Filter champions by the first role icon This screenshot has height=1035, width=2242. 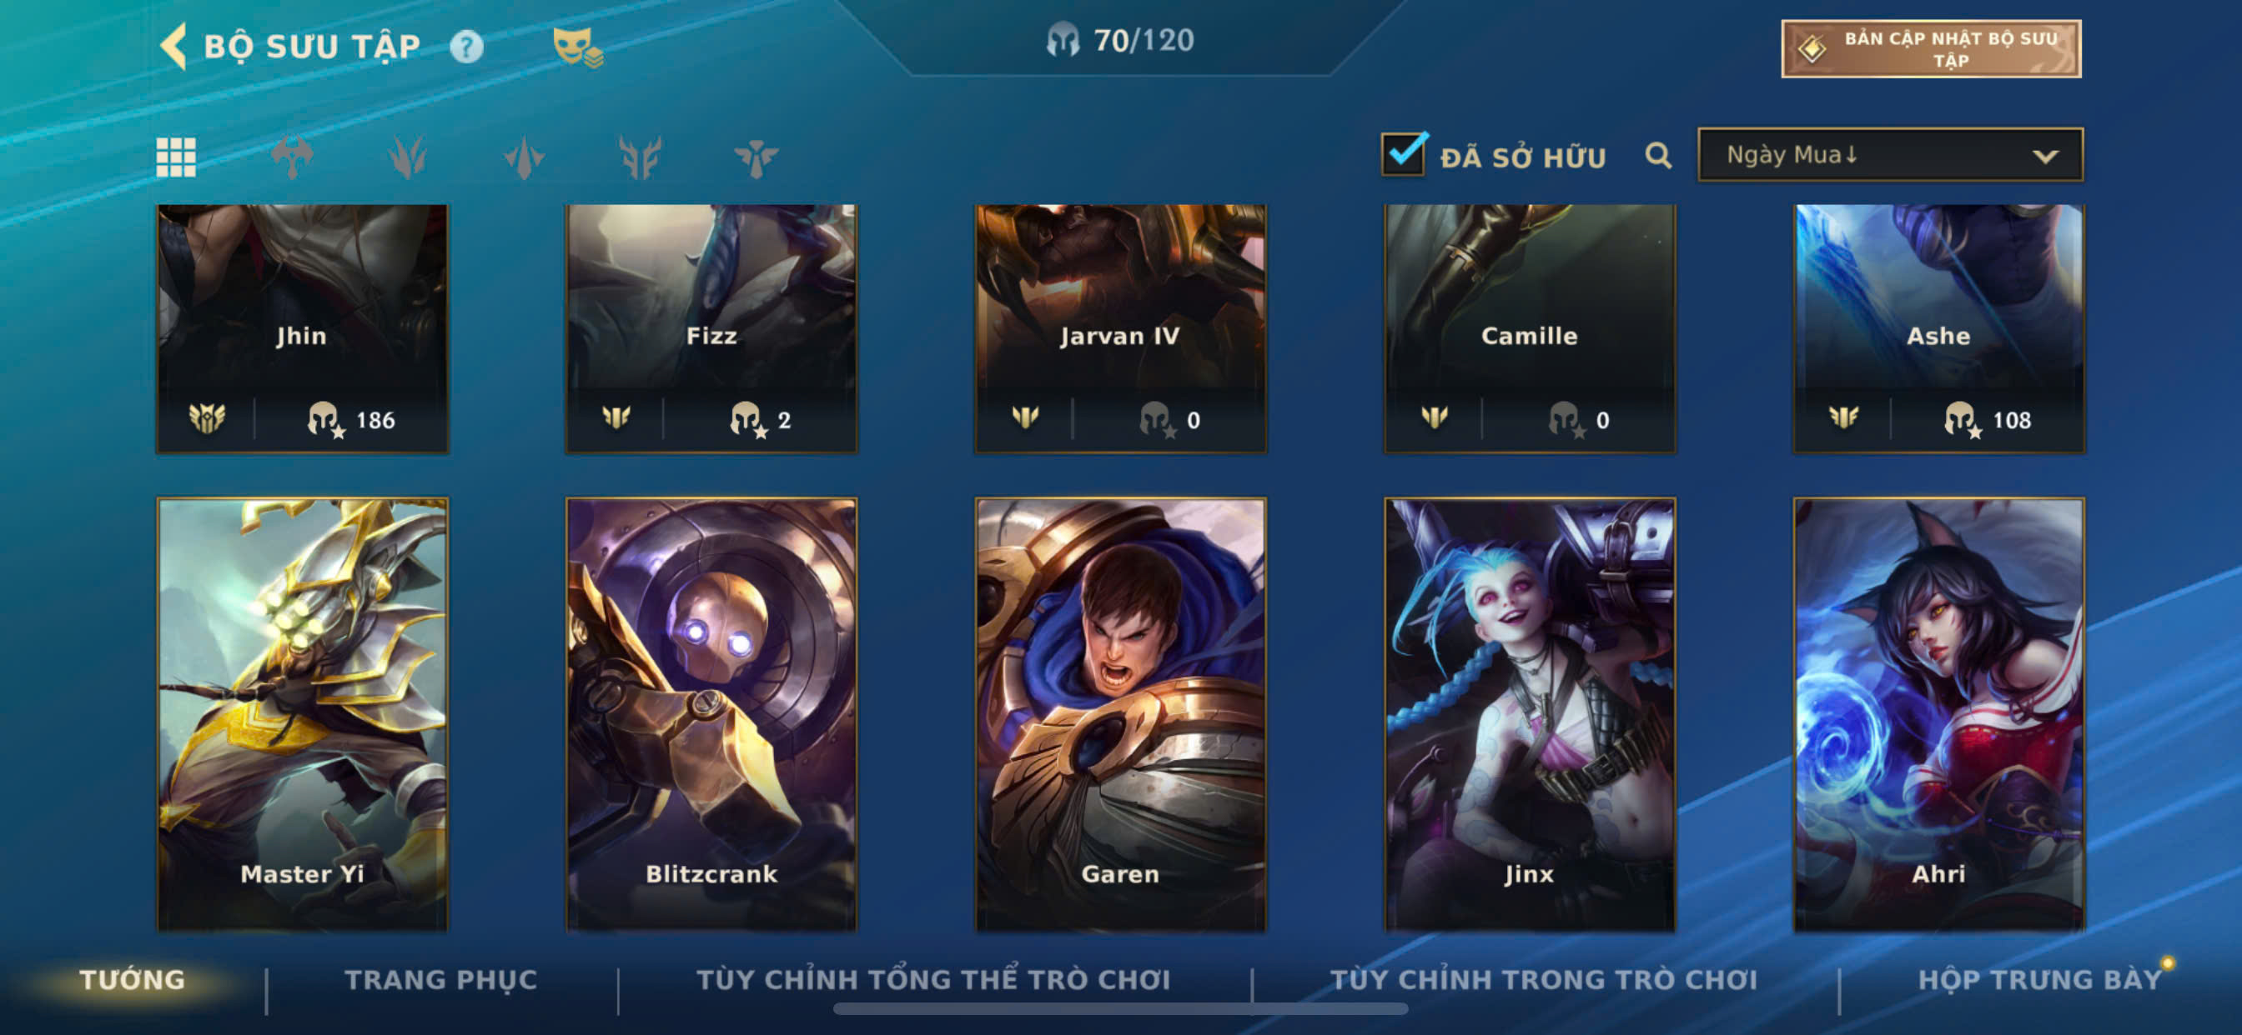293,157
